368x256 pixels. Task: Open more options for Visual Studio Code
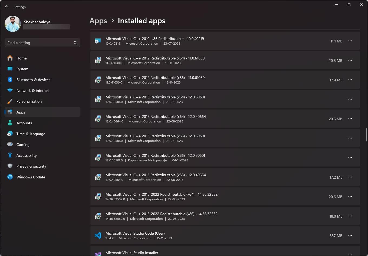click(350, 235)
